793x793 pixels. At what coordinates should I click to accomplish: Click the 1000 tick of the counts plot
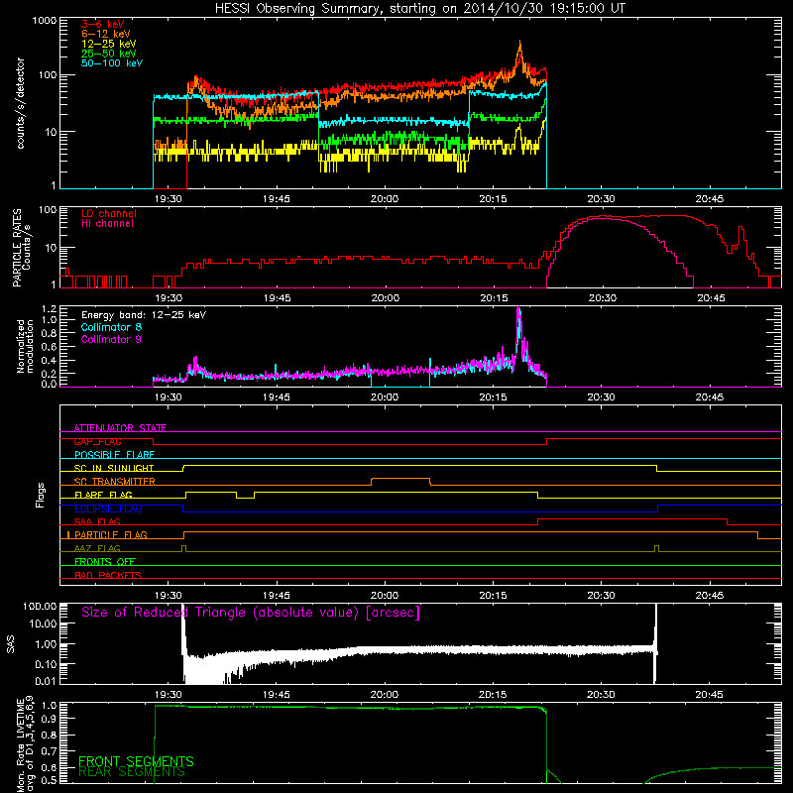45,21
